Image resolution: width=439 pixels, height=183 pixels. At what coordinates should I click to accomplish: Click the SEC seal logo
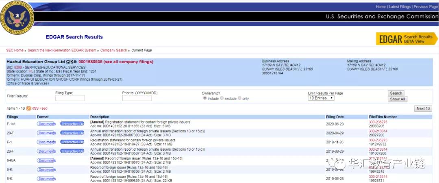click(x=17, y=18)
